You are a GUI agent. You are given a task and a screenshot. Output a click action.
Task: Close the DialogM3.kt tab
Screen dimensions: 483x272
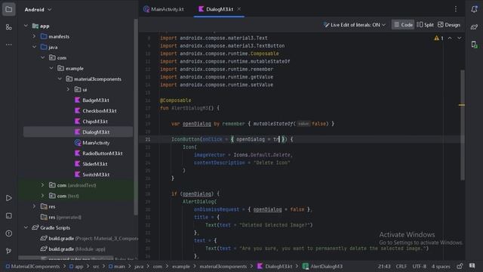tap(239, 9)
